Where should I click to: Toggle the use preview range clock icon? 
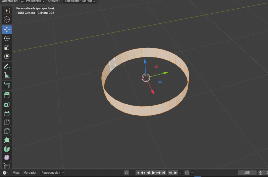(x=260, y=173)
